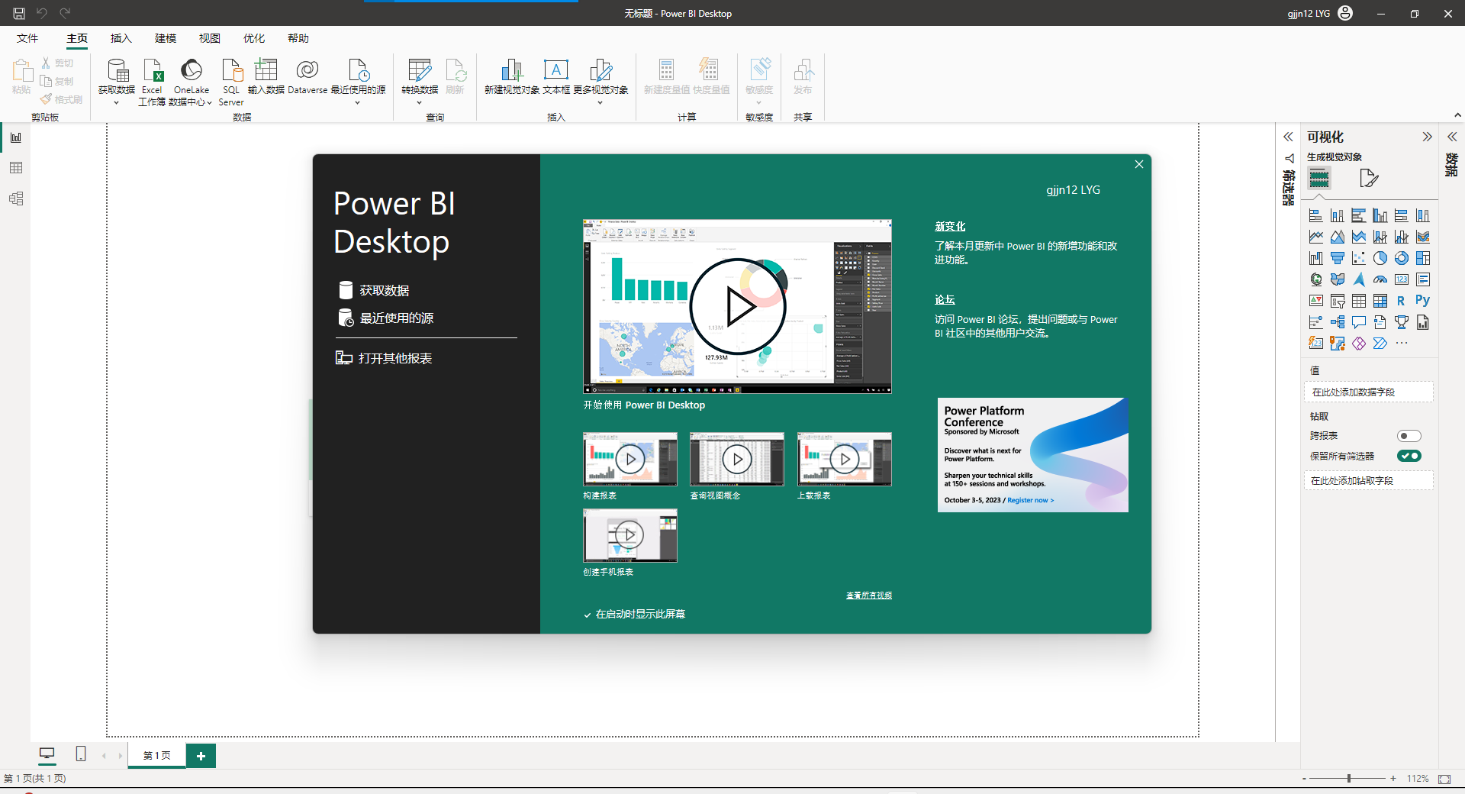
Task: Insert a 文本框 text box
Action: [x=556, y=71]
